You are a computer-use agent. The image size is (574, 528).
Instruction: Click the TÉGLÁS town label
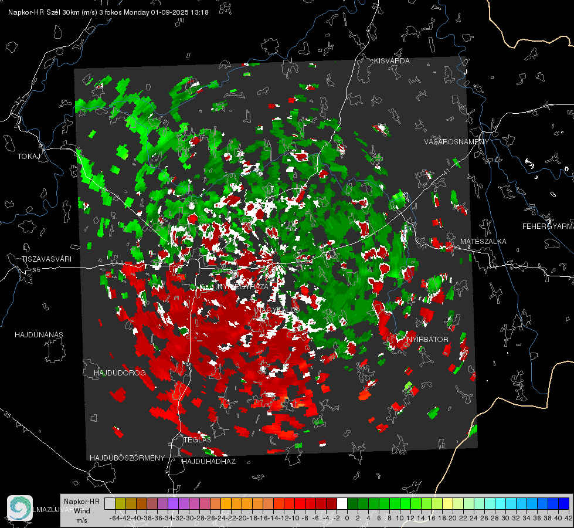click(198, 439)
